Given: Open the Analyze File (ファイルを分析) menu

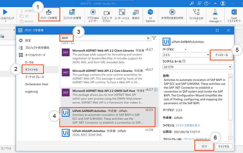Looking at the screenshot, I should (196, 16).
